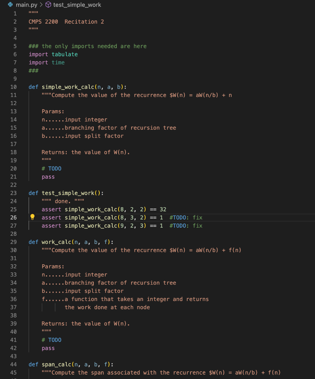315x379 pixels.
Task: Click 'Params:' on line 32
Action: point(53,266)
